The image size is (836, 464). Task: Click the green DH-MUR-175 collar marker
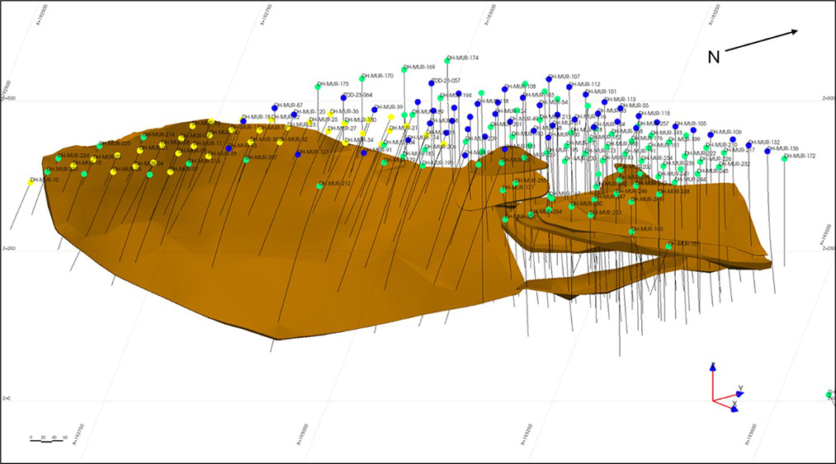coord(319,86)
